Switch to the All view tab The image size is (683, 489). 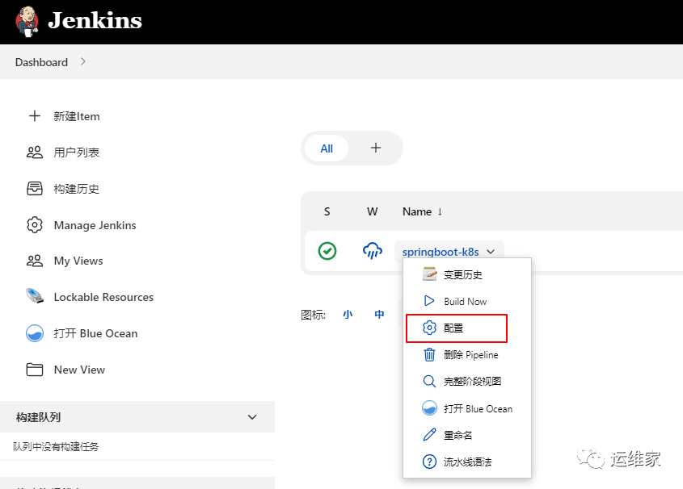click(x=326, y=148)
